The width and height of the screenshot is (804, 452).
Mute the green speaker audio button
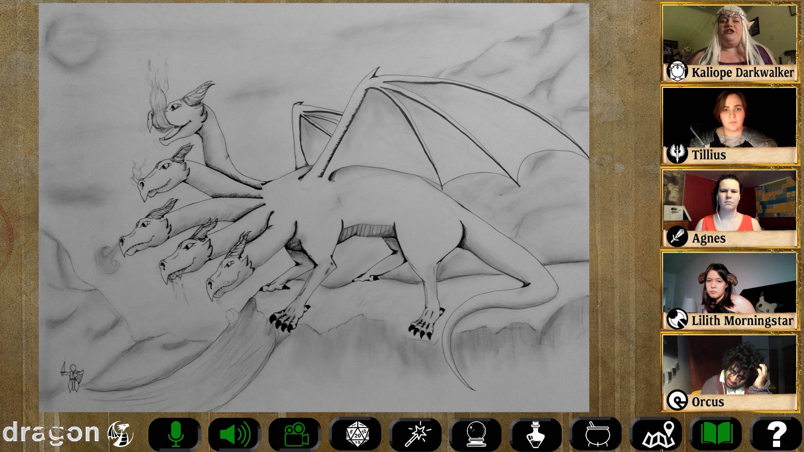[235, 434]
